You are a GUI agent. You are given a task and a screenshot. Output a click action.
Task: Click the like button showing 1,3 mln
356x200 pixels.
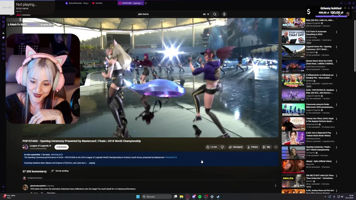pos(211,147)
